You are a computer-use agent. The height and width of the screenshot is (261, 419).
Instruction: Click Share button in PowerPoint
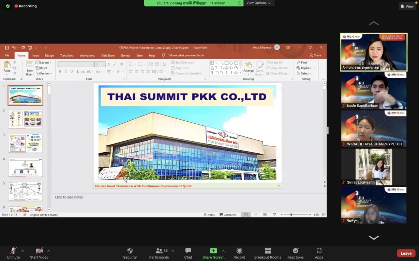click(x=315, y=55)
